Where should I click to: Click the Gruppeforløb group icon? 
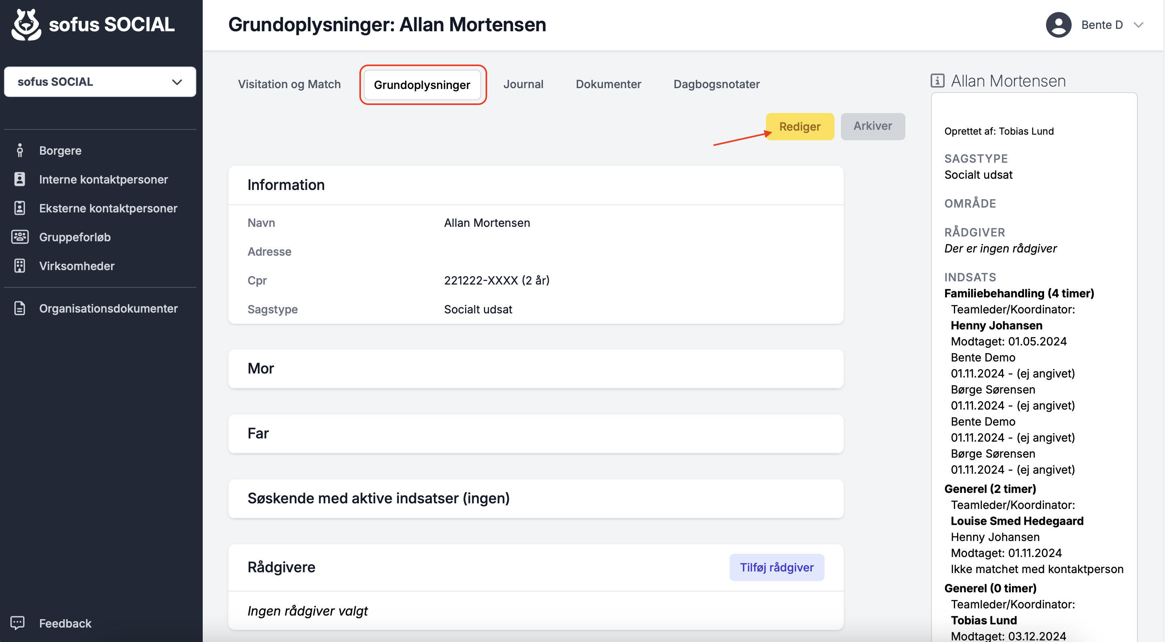tap(20, 236)
